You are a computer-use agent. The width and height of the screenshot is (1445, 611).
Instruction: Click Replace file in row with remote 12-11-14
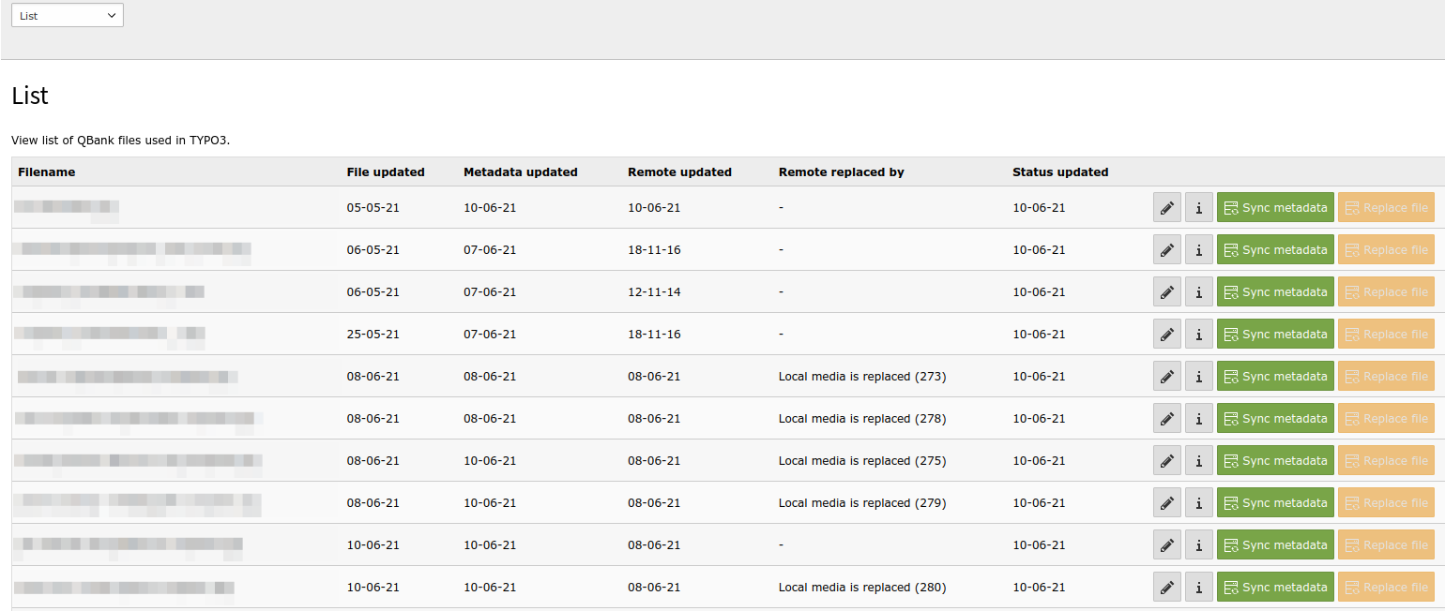pyautogui.click(x=1386, y=292)
